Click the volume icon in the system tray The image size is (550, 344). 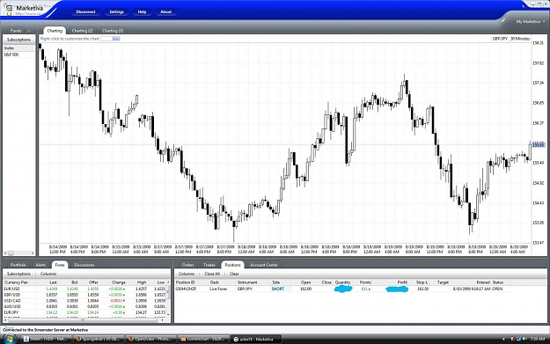click(x=524, y=339)
